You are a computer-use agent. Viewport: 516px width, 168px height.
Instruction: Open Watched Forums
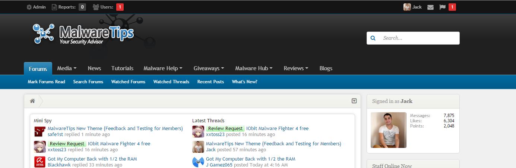(128, 82)
